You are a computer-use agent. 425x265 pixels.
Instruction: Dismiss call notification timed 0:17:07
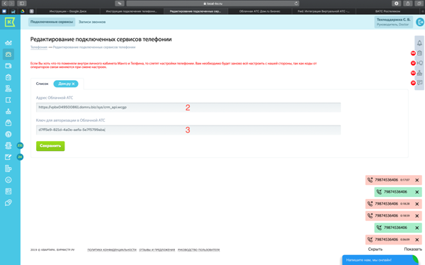click(417, 180)
